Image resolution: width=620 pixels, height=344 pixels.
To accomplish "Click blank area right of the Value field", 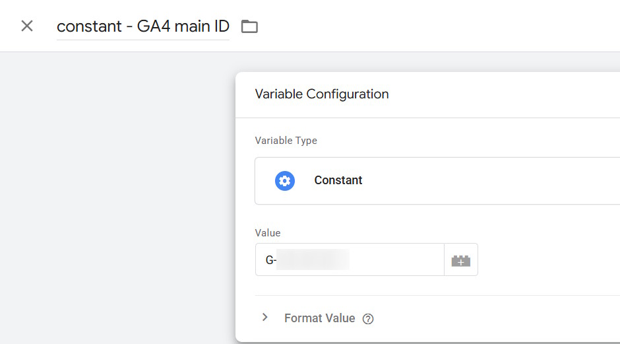I will [x=549, y=259].
